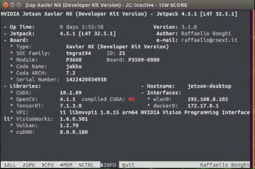This screenshot has width=255, height=169.
Task: Click OpenCV version 4.1.1
Action: coord(67,99)
